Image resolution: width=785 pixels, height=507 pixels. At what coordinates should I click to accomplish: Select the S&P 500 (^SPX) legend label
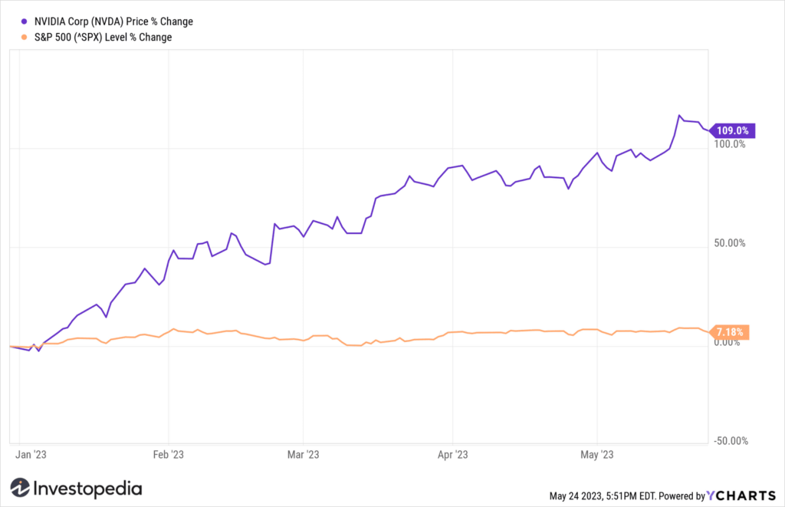103,37
